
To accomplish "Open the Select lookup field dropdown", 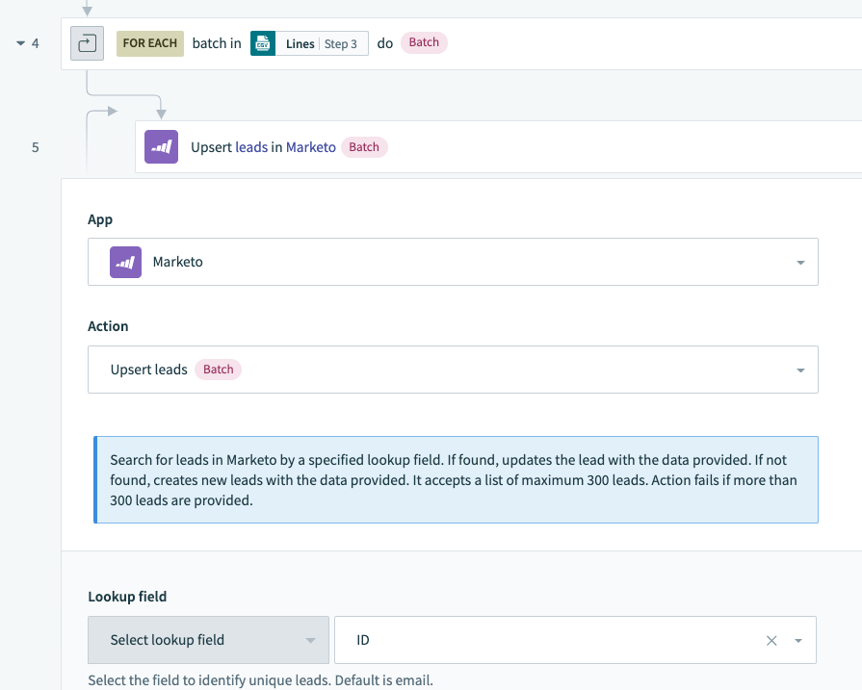I will point(208,640).
